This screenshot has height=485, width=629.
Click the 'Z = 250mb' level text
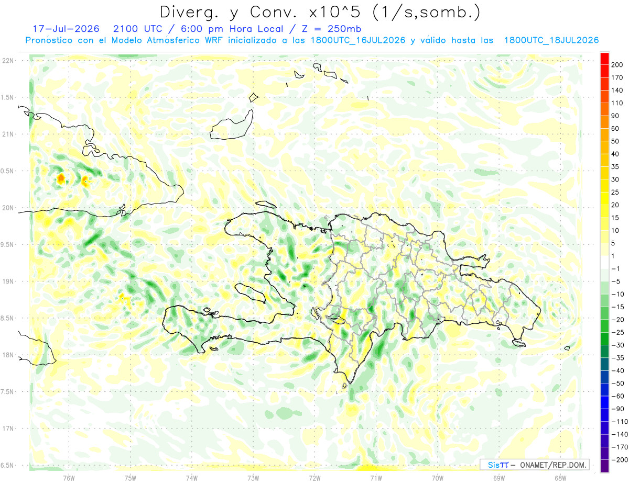[331, 29]
